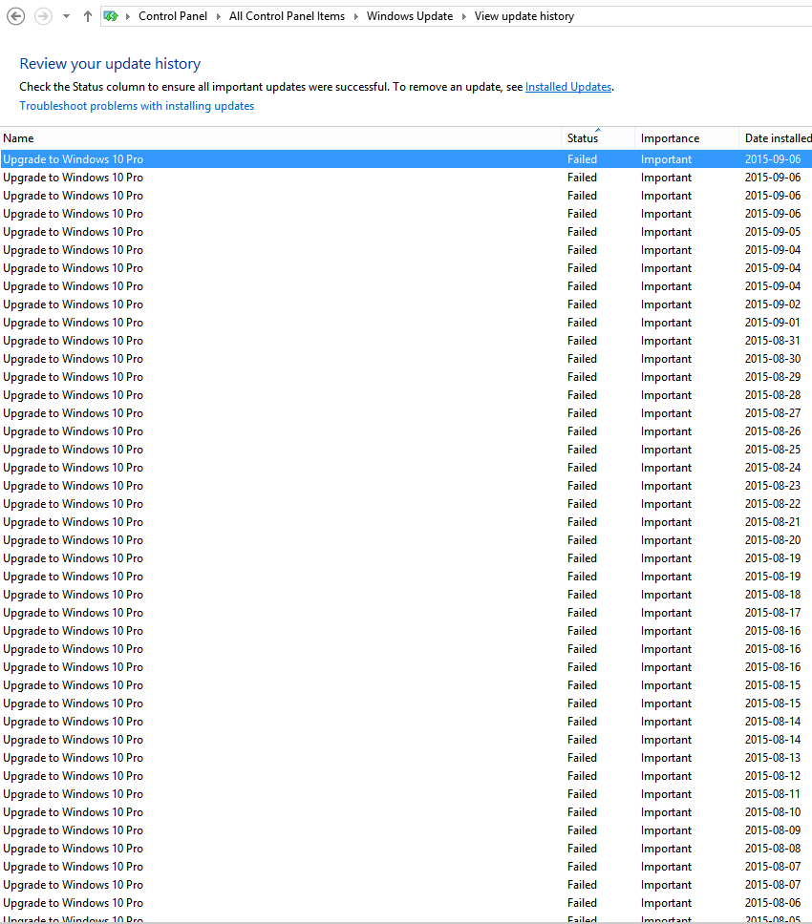Click Failed status in the 2015-08-25 row
The image size is (812, 924).
tap(582, 449)
